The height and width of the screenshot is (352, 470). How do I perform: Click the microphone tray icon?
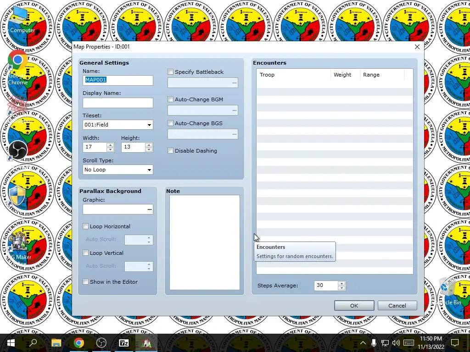click(x=374, y=343)
